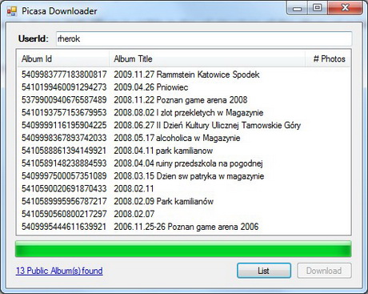Click album id 5409999116195904225
This screenshot has height=294, width=368.
point(64,125)
